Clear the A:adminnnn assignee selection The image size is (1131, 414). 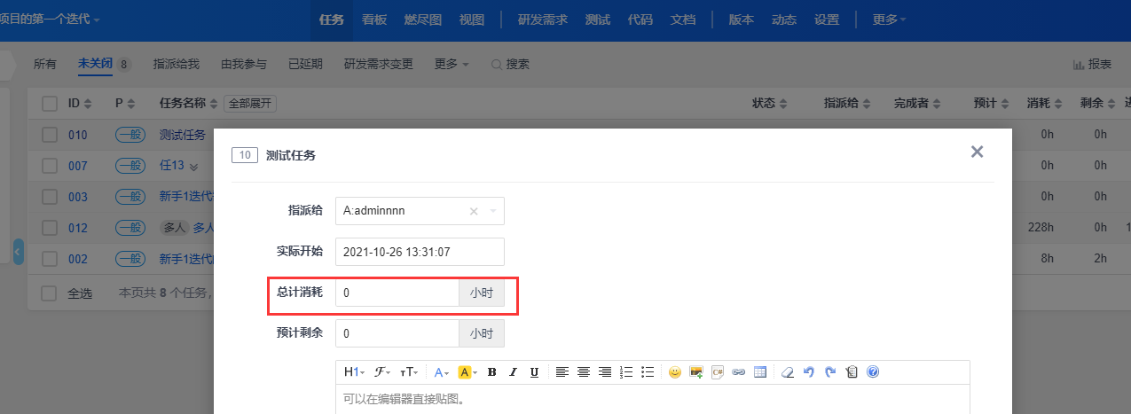click(474, 211)
